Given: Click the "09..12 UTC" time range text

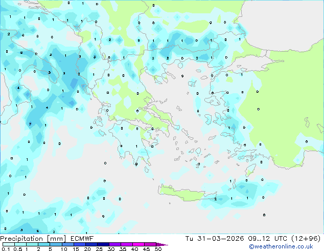Looking at the screenshot, I should pyautogui.click(x=267, y=239).
